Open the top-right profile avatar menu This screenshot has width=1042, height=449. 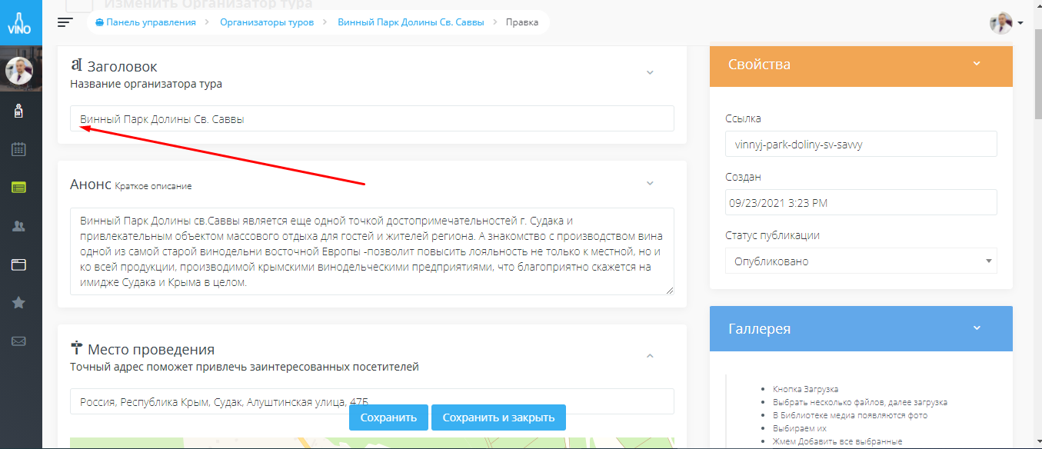point(1006,23)
